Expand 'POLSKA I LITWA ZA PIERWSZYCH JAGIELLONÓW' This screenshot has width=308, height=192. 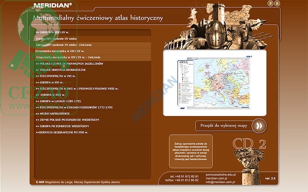pyautogui.click(x=69, y=64)
